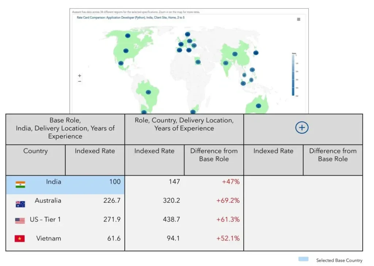Click the map marker on Japan
The width and height of the screenshot is (374, 266).
[x=256, y=53]
